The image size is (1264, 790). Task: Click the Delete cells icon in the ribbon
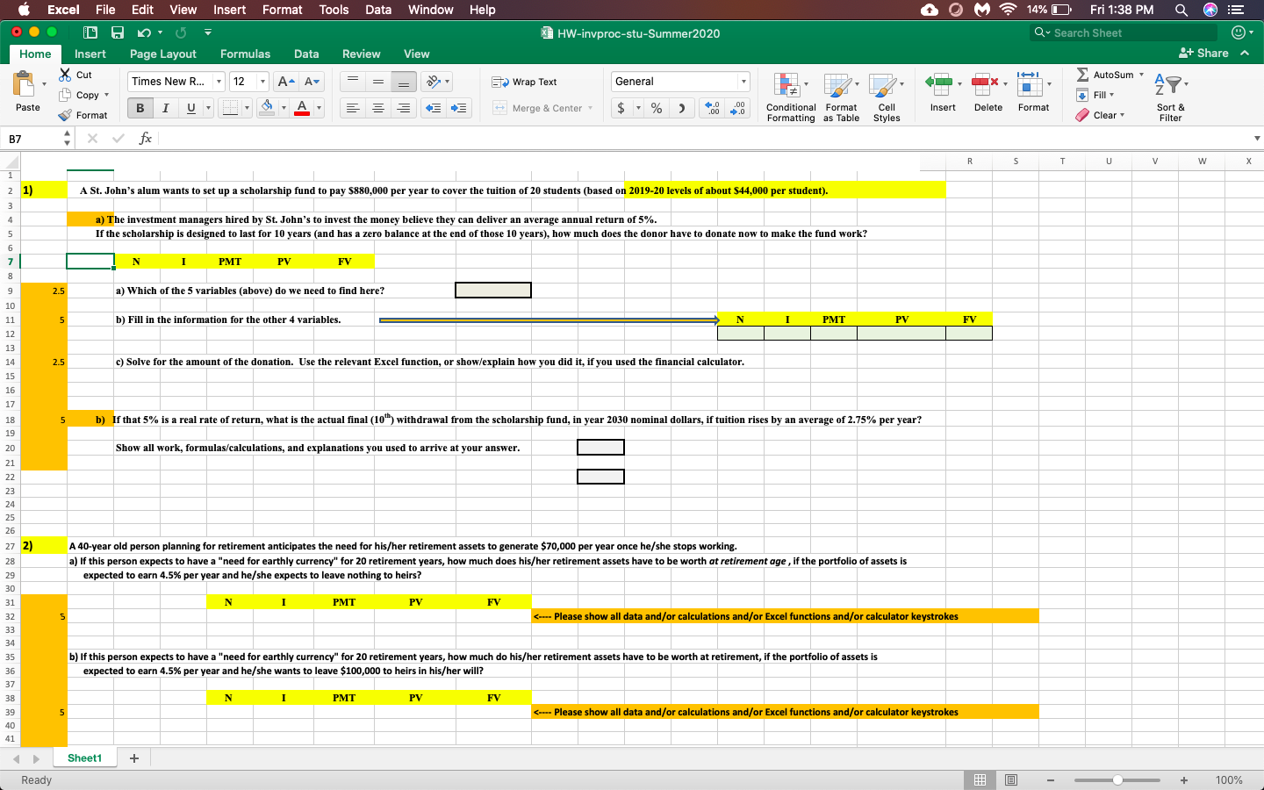click(x=985, y=84)
